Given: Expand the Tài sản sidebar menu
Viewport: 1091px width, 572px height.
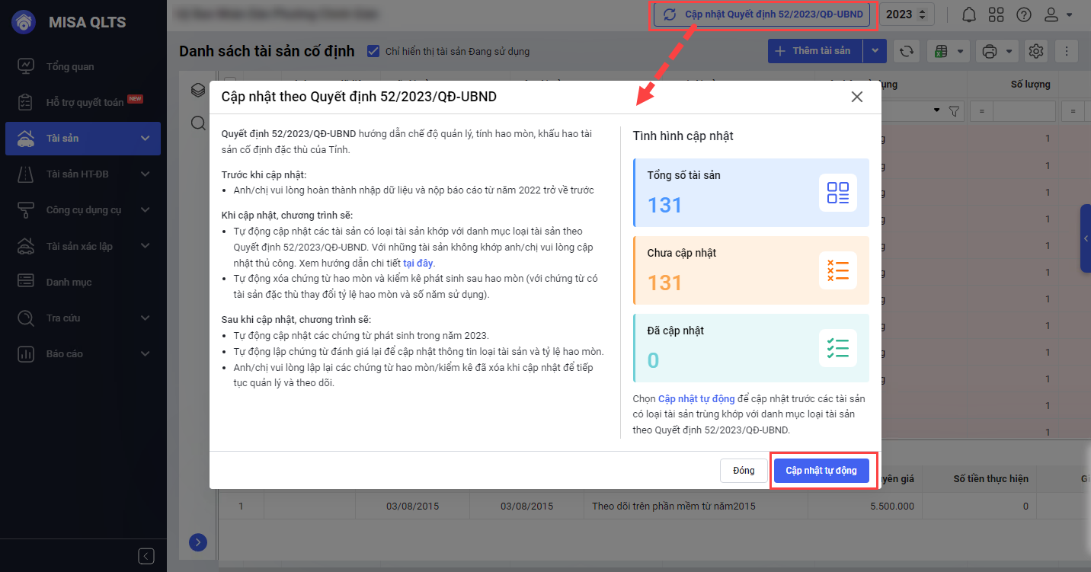Looking at the screenshot, I should (145, 139).
